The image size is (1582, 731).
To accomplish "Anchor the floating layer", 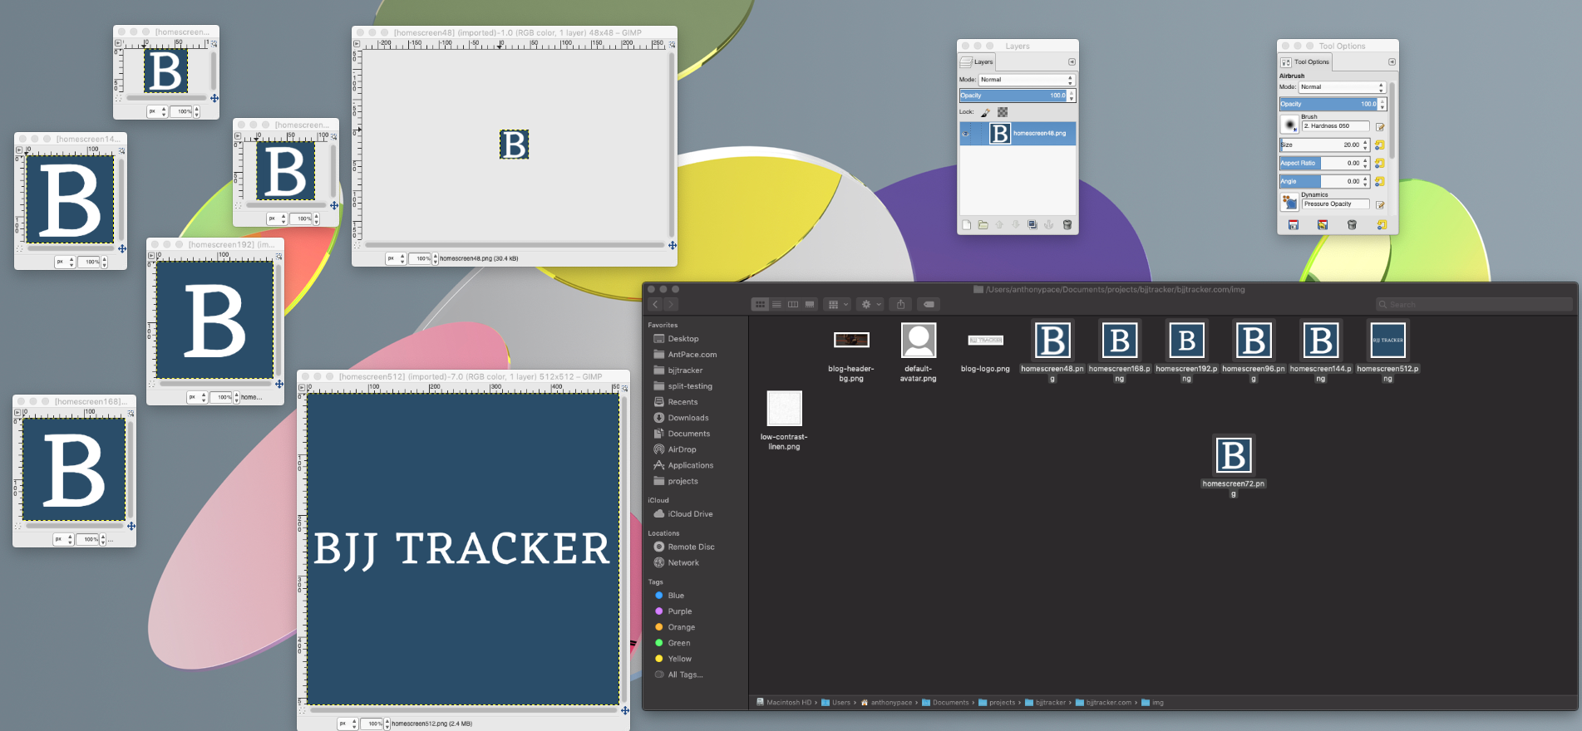I will [x=1048, y=225].
